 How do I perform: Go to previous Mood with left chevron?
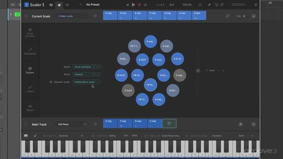pos(94,75)
